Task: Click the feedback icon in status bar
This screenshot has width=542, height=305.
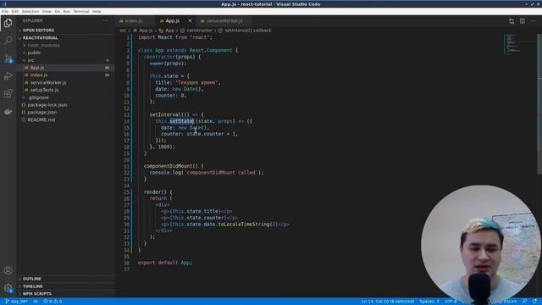Action: click(524, 302)
